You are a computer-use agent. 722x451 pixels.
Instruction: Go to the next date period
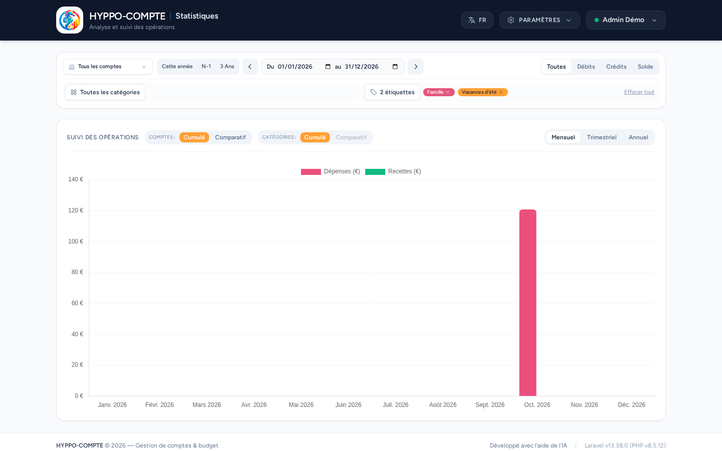click(x=416, y=67)
